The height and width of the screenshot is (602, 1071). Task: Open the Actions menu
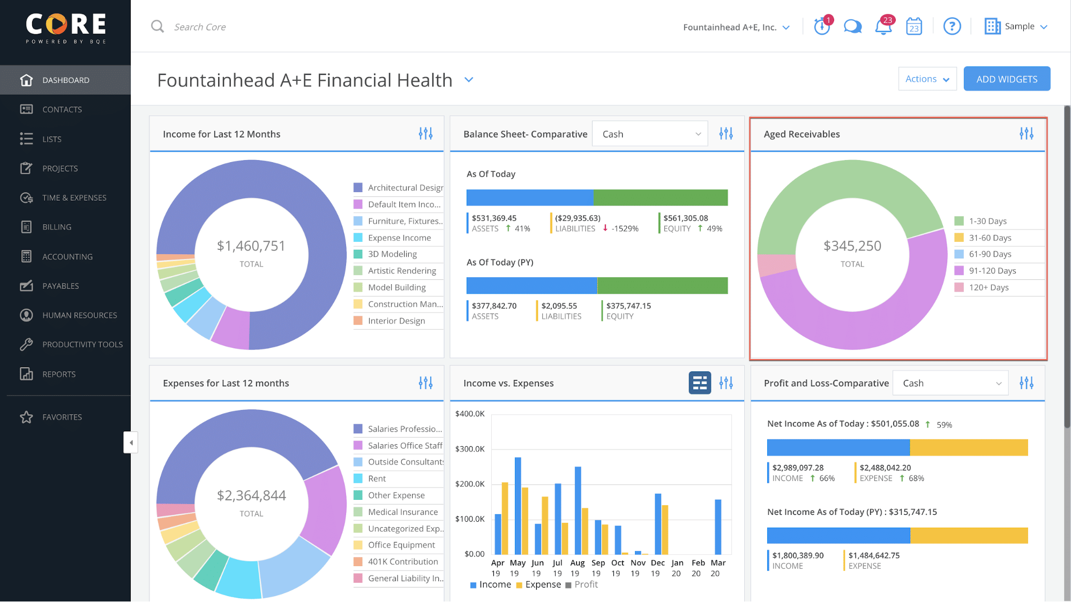[x=927, y=78]
